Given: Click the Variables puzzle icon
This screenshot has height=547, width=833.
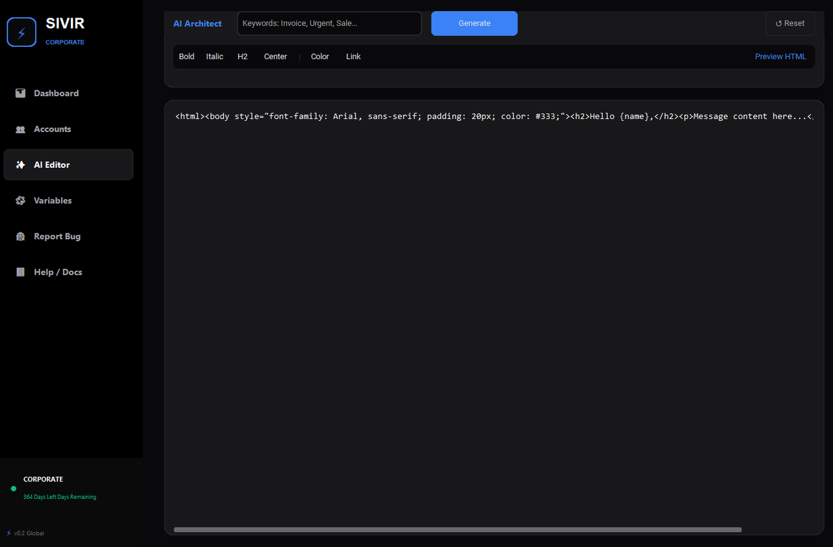Looking at the screenshot, I should coord(20,200).
